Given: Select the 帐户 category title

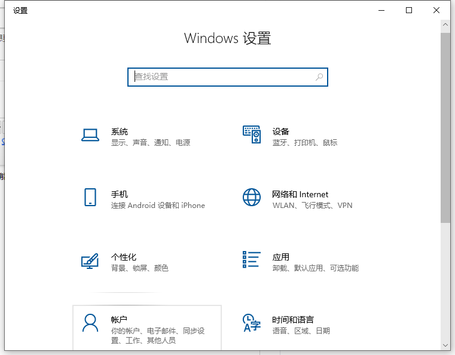Looking at the screenshot, I should click(119, 319).
